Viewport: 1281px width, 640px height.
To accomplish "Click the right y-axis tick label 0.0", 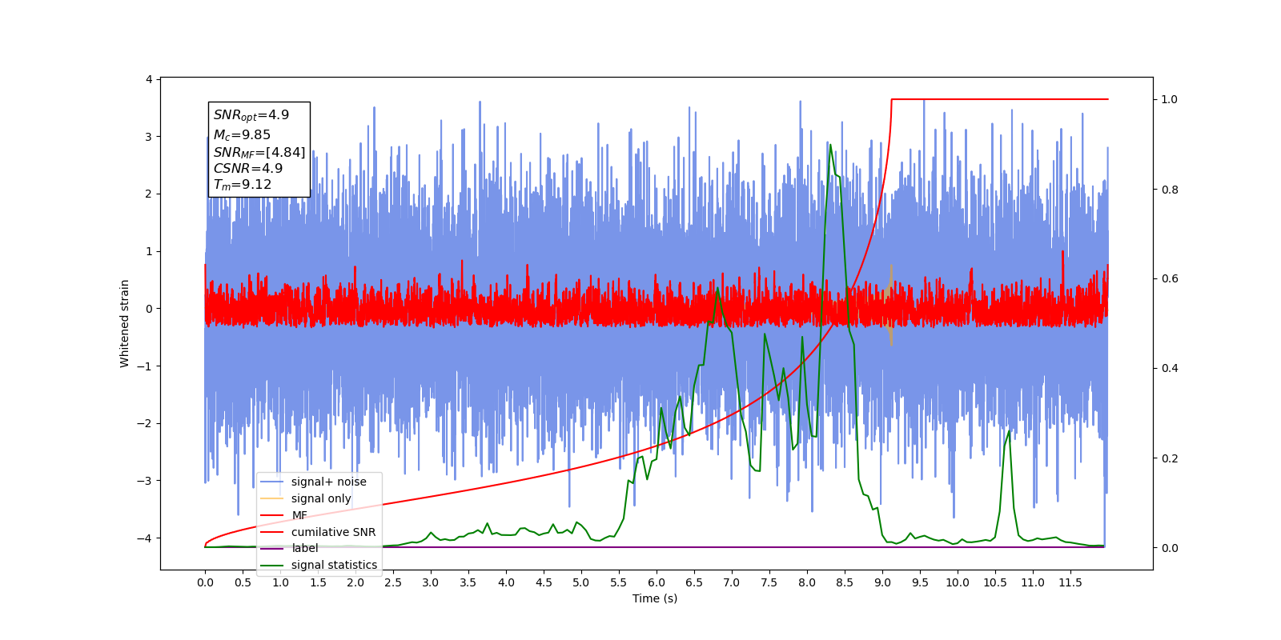I will click(x=1170, y=548).
